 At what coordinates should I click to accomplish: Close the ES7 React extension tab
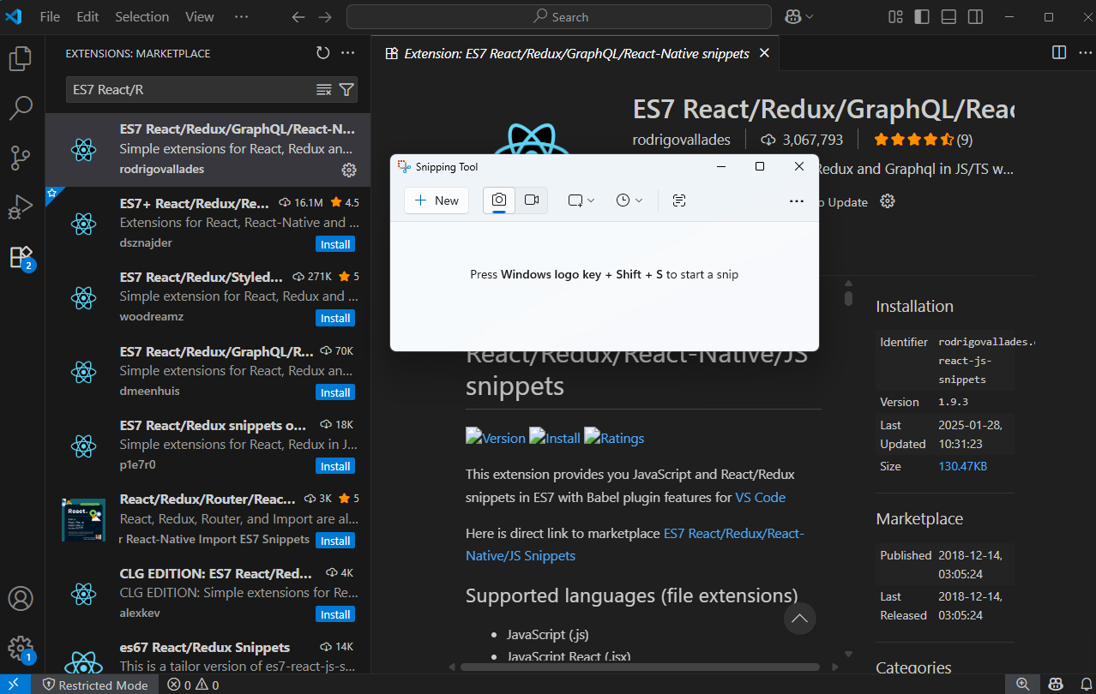point(764,53)
